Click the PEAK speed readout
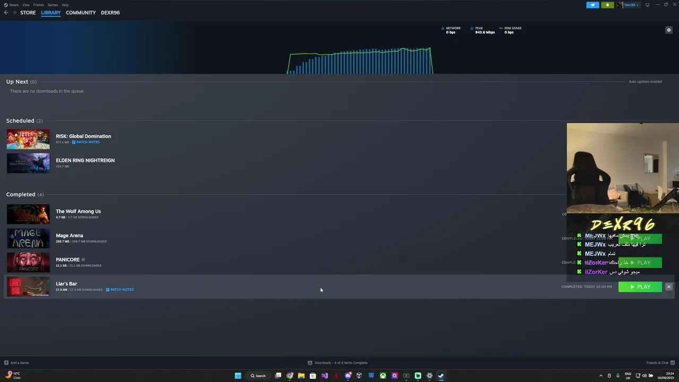The width and height of the screenshot is (679, 382). (483, 30)
